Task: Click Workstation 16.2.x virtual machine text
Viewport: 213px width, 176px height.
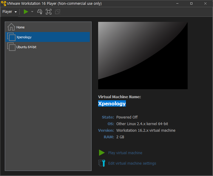Action: point(146,130)
